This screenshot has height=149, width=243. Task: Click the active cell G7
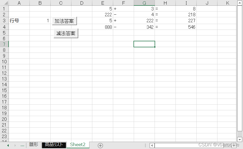(x=144, y=44)
